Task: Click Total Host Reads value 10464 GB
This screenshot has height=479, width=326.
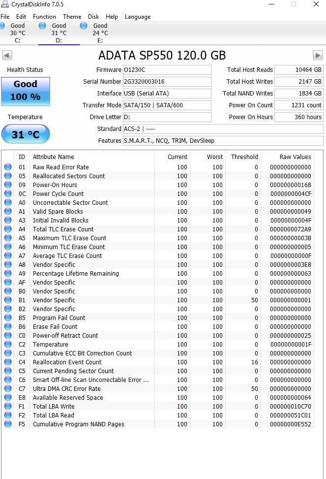Action: coord(299,69)
